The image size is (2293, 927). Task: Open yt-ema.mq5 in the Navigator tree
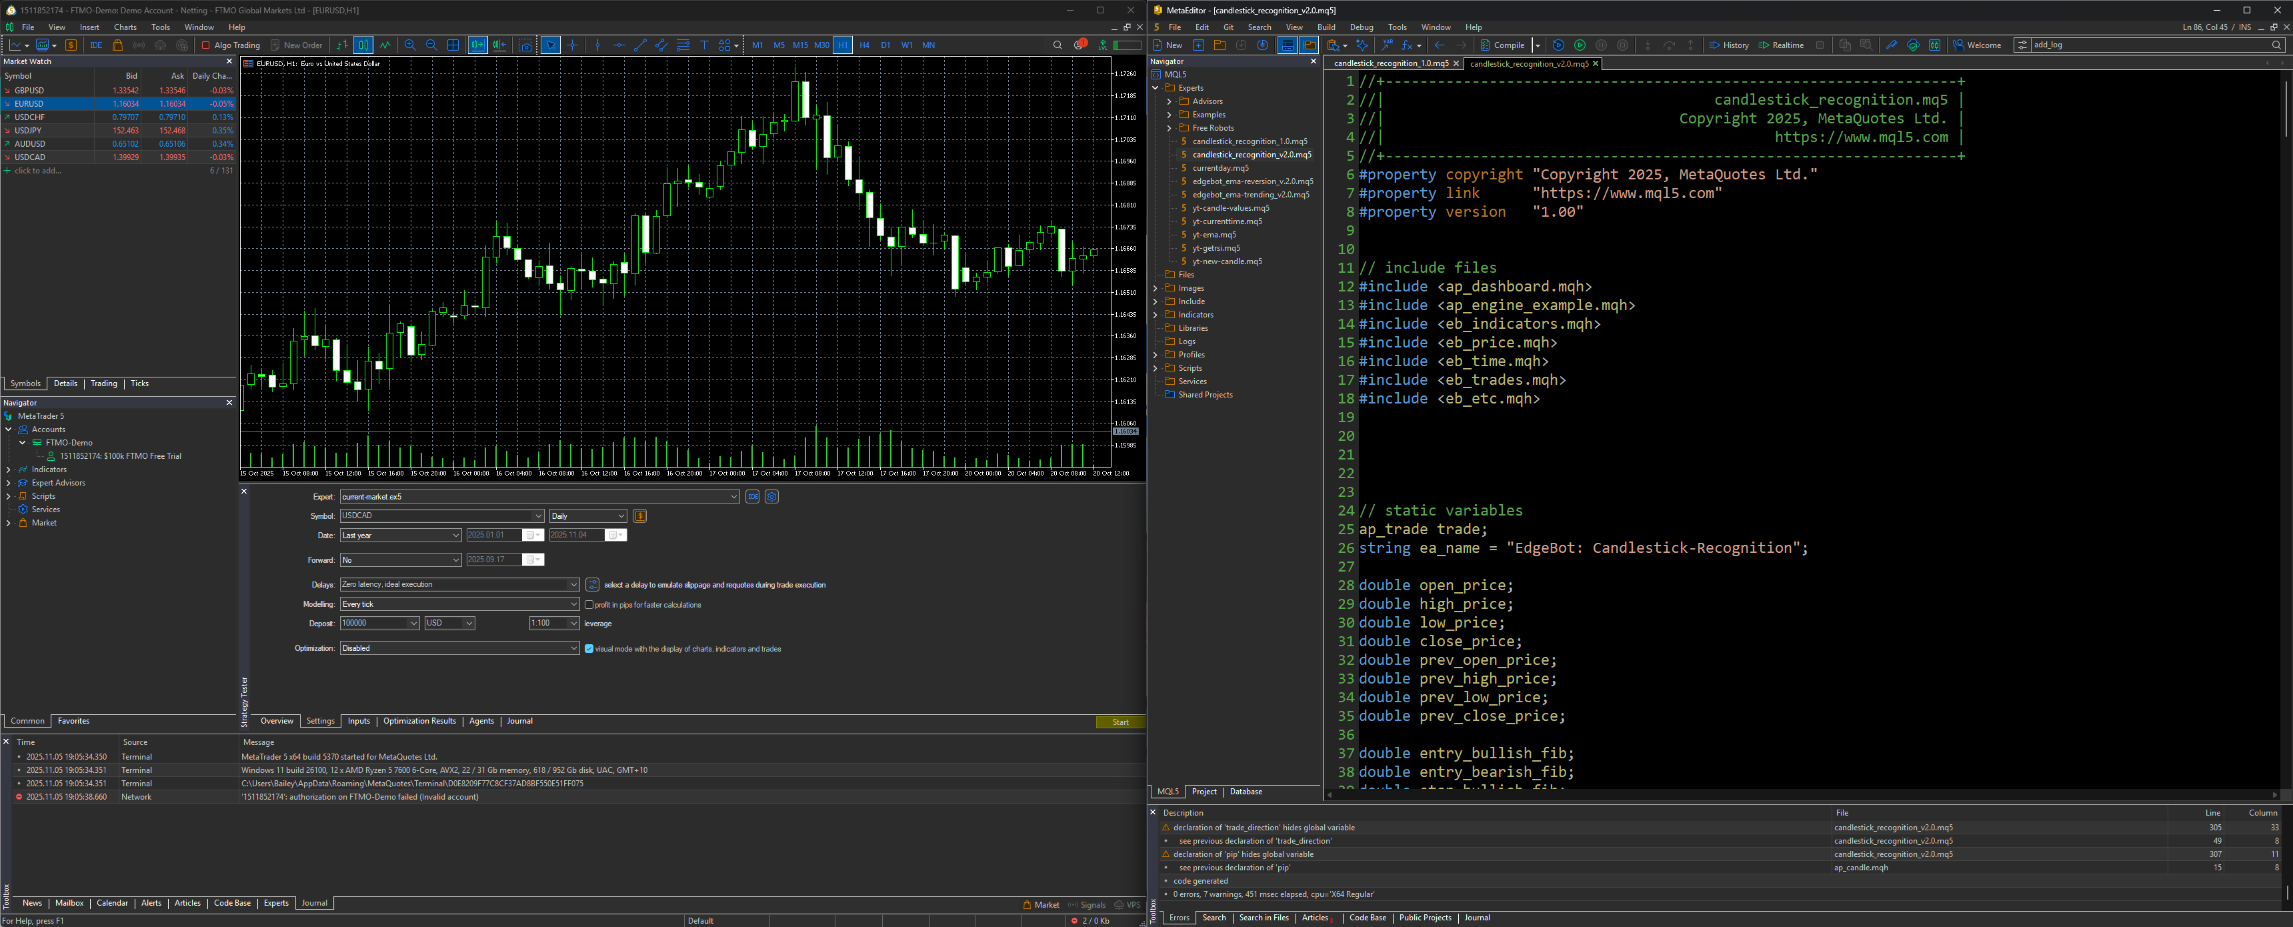click(x=1214, y=234)
